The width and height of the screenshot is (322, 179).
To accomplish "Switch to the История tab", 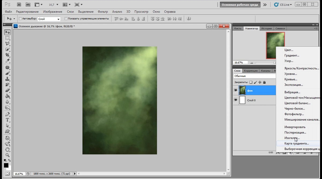I will click(266, 28).
